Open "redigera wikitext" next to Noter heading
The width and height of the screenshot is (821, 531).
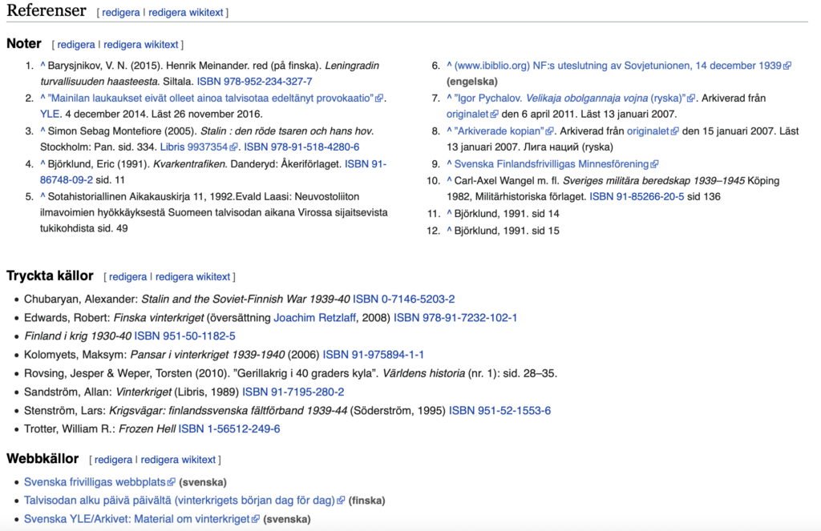pyautogui.click(x=141, y=45)
